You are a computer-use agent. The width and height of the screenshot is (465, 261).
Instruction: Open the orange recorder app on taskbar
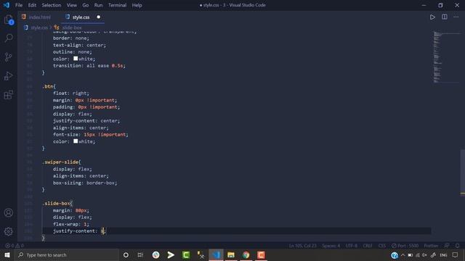(261, 254)
